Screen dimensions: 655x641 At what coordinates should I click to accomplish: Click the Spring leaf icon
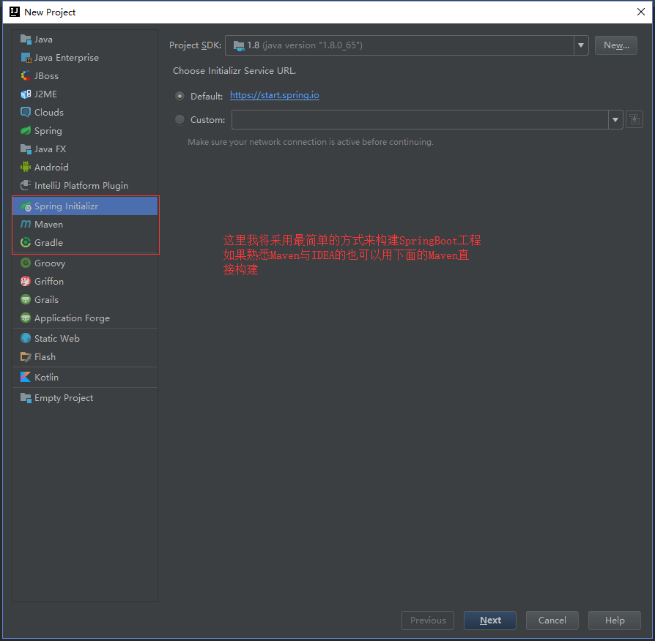click(26, 131)
